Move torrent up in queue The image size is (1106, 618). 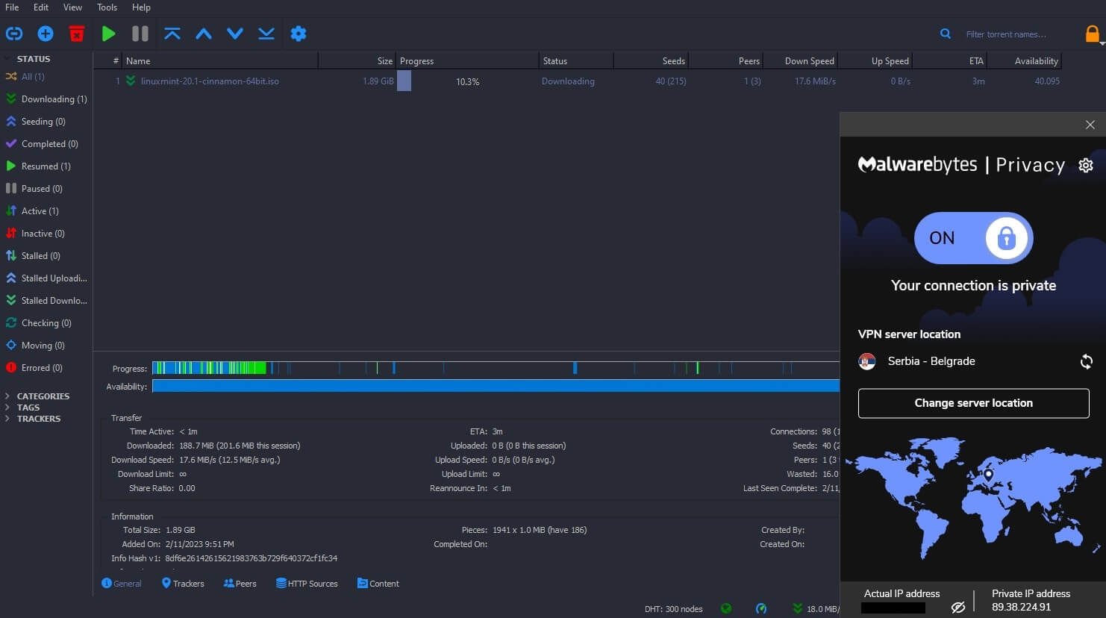tap(204, 34)
